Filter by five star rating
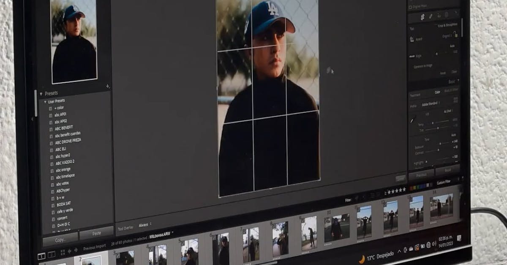 (x=396, y=191)
